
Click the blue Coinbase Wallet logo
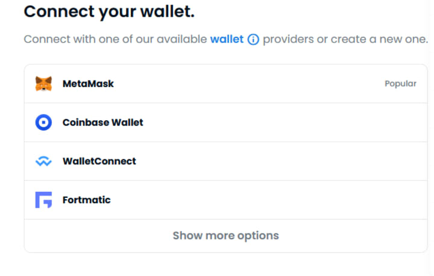click(43, 123)
